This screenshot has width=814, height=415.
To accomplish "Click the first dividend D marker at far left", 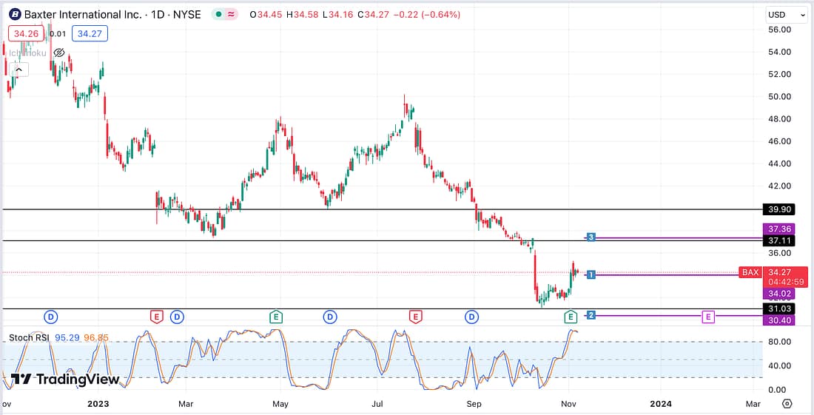I will (x=50, y=317).
